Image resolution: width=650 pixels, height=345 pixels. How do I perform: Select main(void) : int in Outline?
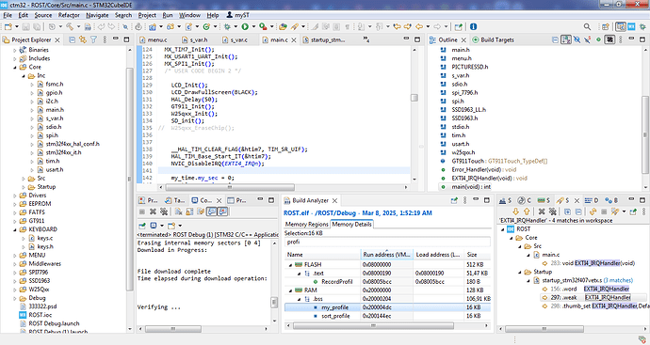(x=471, y=187)
